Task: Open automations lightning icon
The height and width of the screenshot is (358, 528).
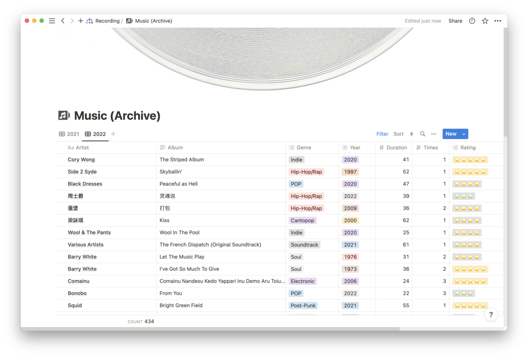Action: 412,134
